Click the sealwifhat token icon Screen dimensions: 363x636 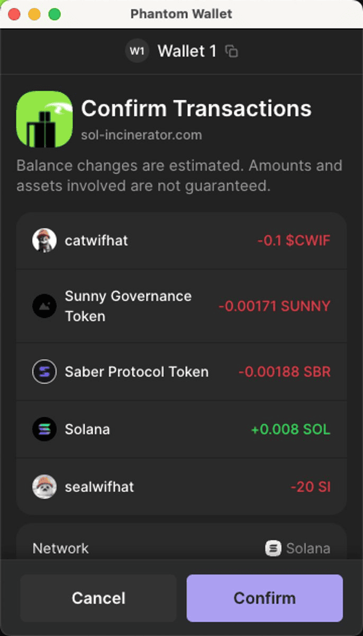pyautogui.click(x=45, y=487)
